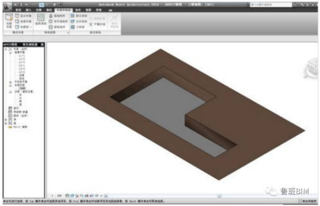The height and width of the screenshot is (206, 320).
Task: Click the Split Surface tool
Action: (x=79, y=16)
